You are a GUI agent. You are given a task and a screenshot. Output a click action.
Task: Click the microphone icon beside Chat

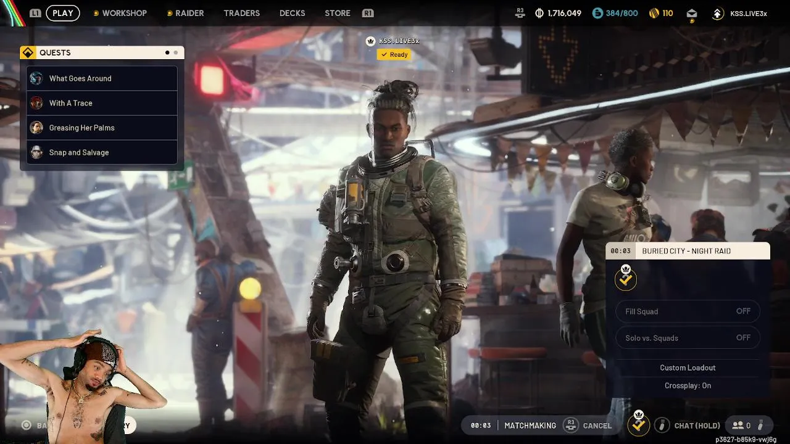point(662,425)
